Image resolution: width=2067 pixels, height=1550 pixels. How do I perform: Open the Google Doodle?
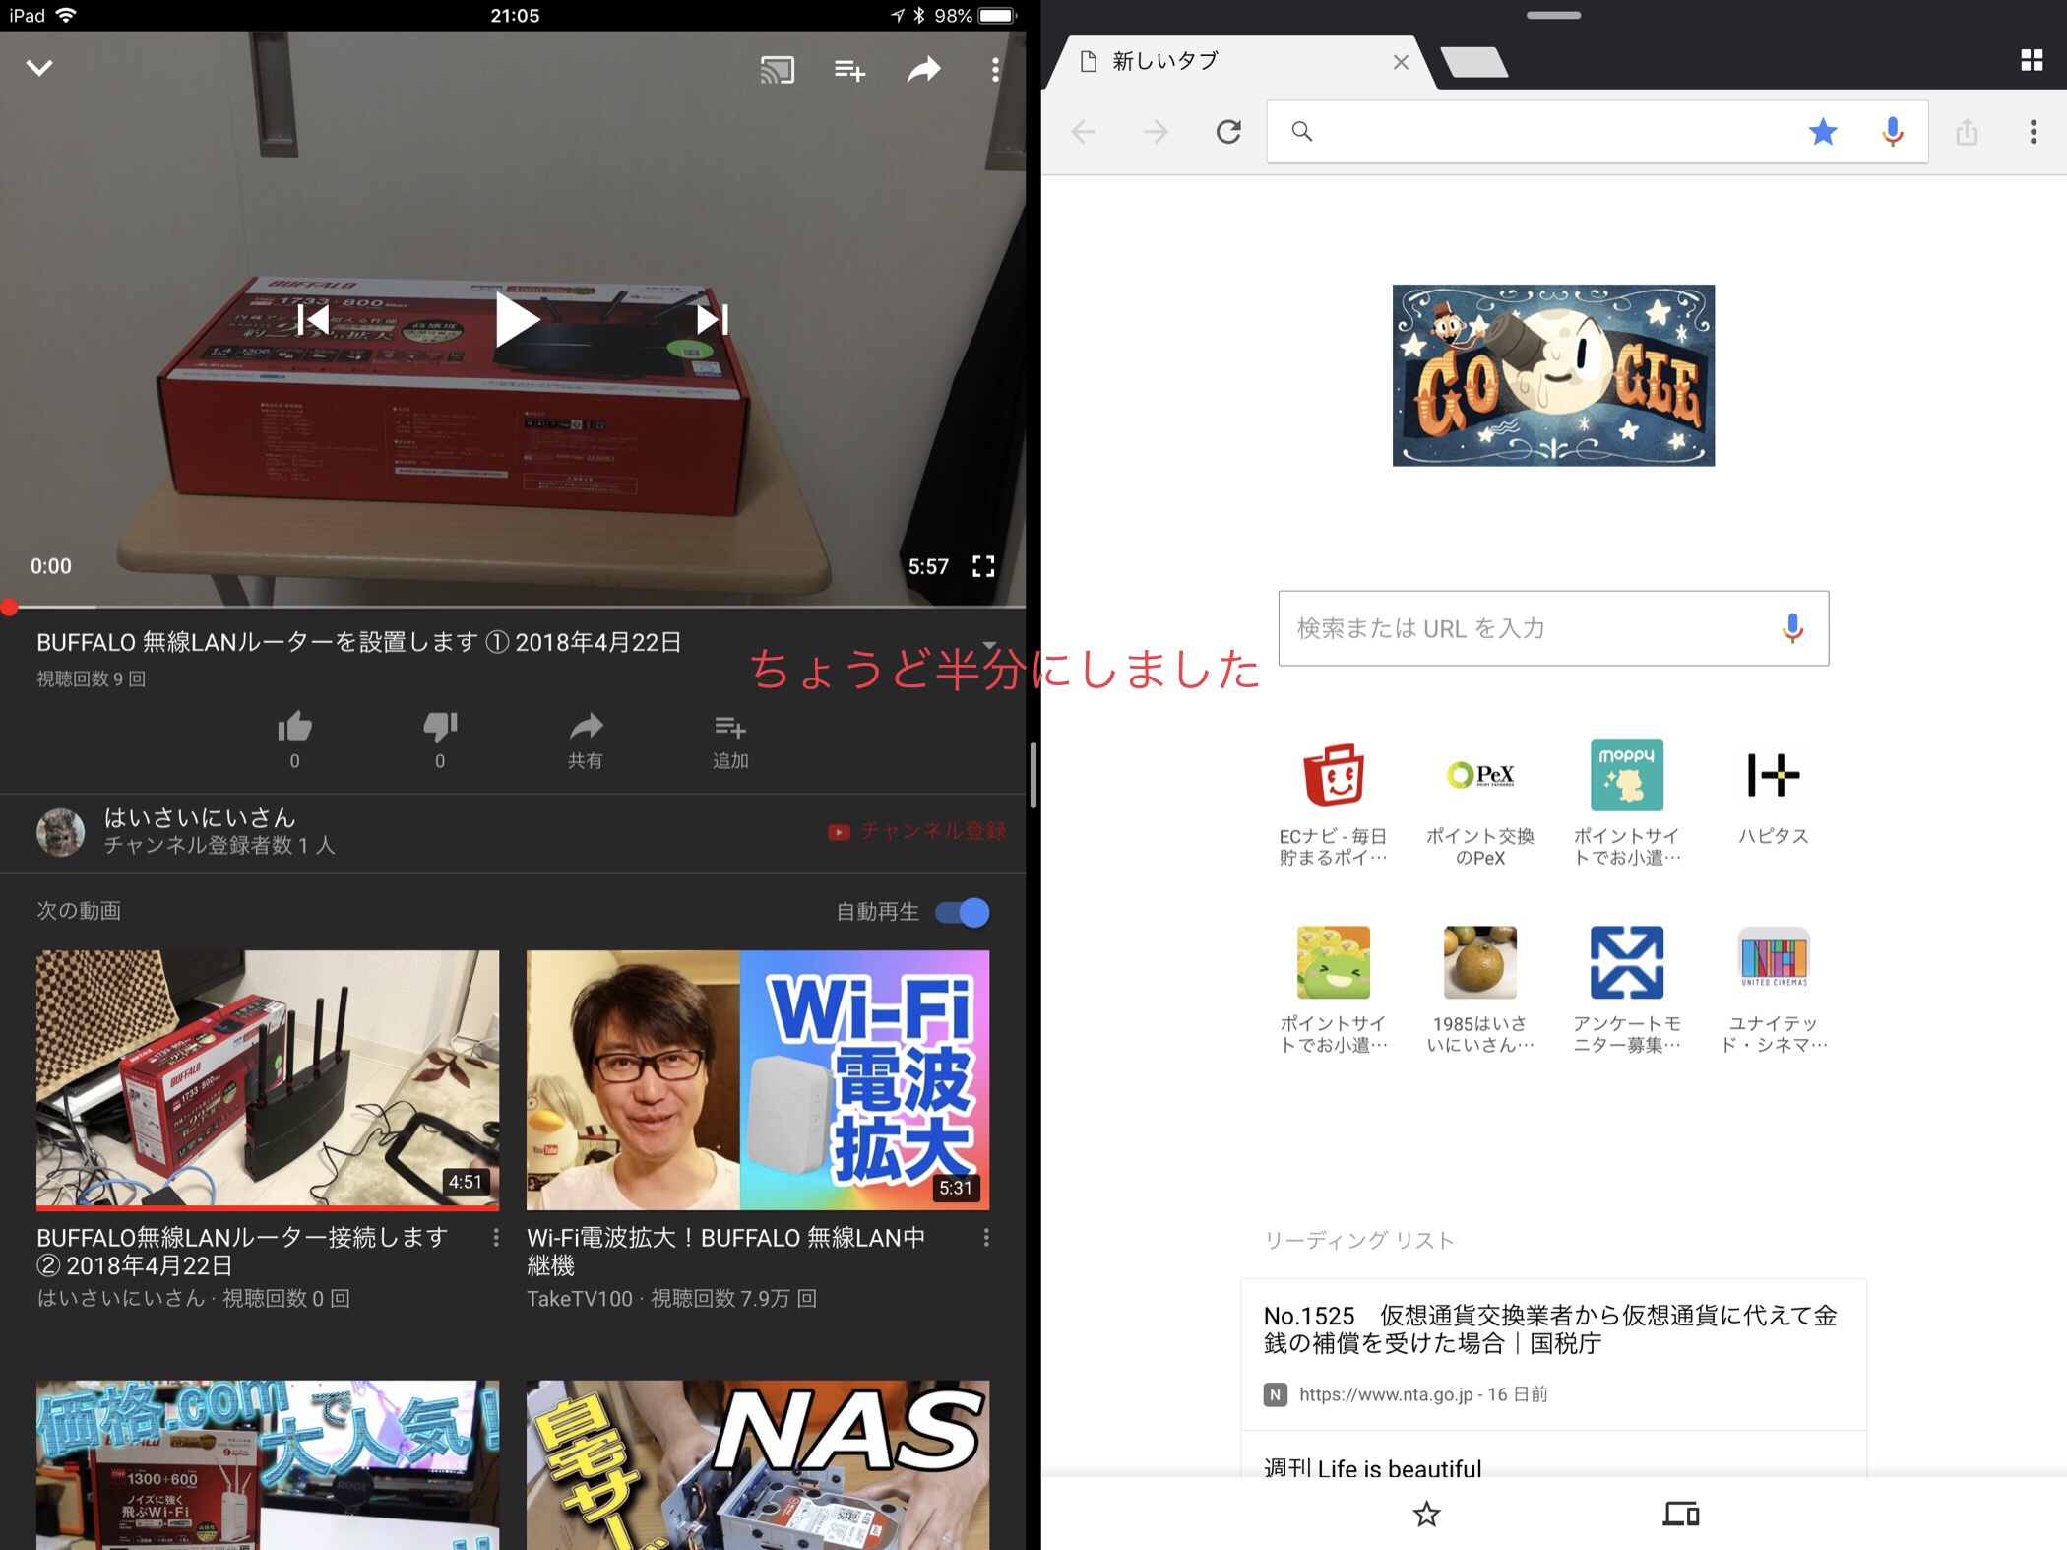pyautogui.click(x=1553, y=375)
